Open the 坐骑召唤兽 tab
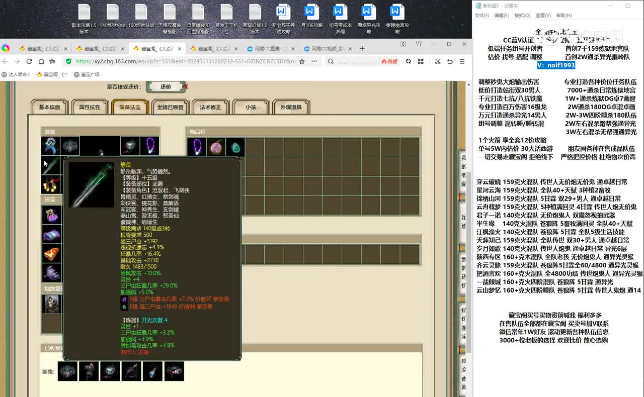This screenshot has height=397, width=644. click(x=170, y=107)
